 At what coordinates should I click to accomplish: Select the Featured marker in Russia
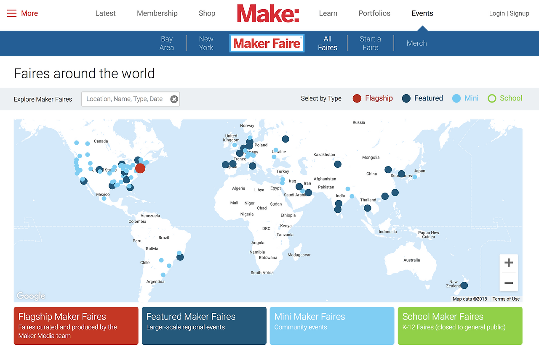click(286, 139)
